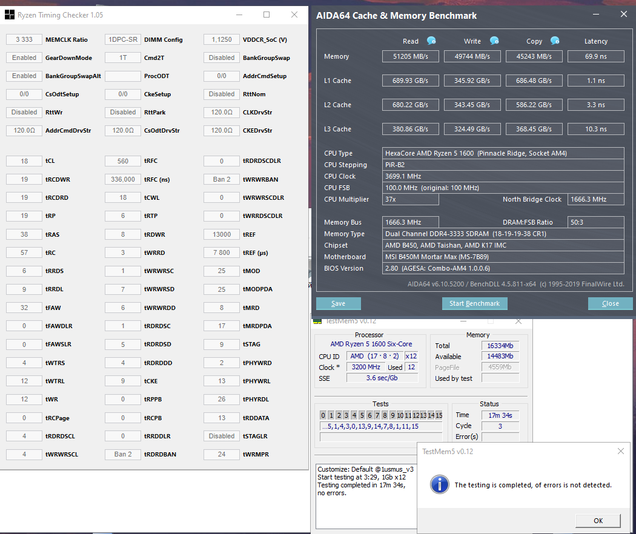Screen dimensions: 636x534
Task: Click the TestMem5 window title icon
Action: point(317,321)
